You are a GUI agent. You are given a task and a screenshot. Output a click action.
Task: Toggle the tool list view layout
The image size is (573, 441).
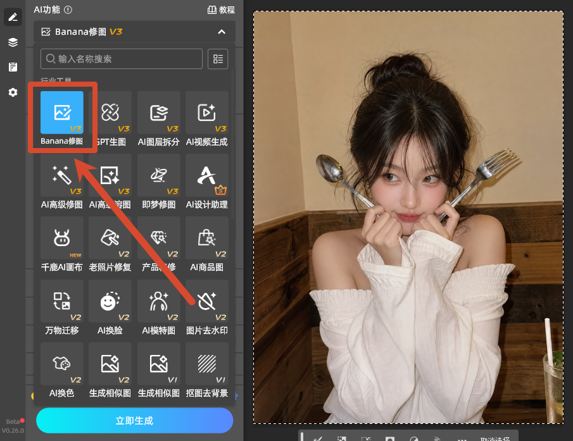tap(218, 59)
